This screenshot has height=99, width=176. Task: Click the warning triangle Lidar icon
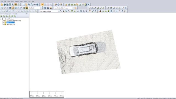click(x=78, y=11)
